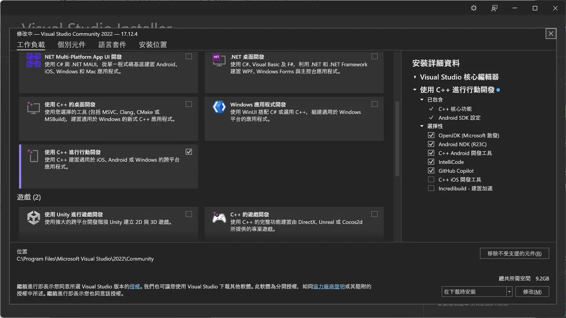
Task: Select the Windows 應用程式開發 workload title
Action: click(258, 104)
